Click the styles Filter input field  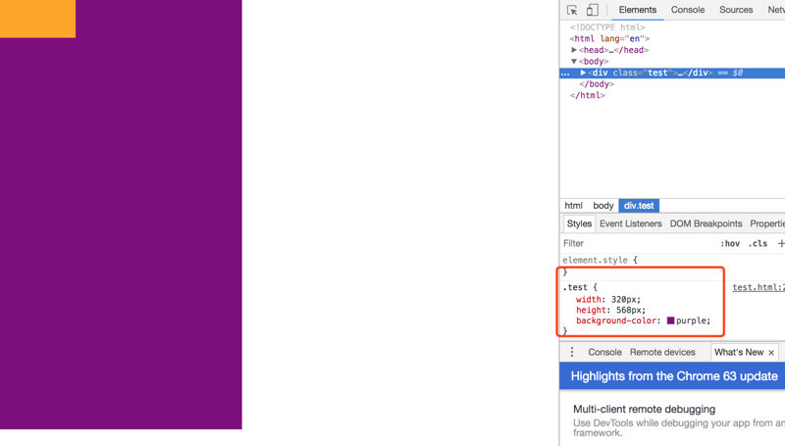(628, 243)
